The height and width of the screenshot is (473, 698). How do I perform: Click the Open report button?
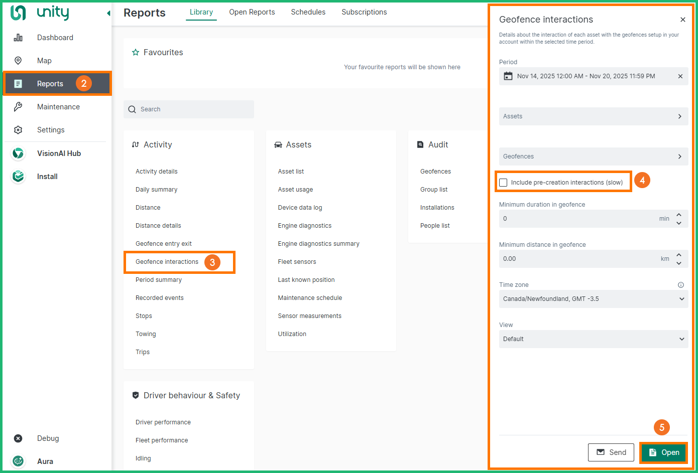coord(663,452)
